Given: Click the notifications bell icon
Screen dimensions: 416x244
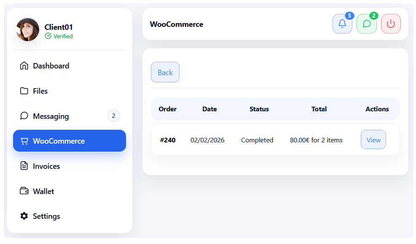Looking at the screenshot, I should [342, 24].
